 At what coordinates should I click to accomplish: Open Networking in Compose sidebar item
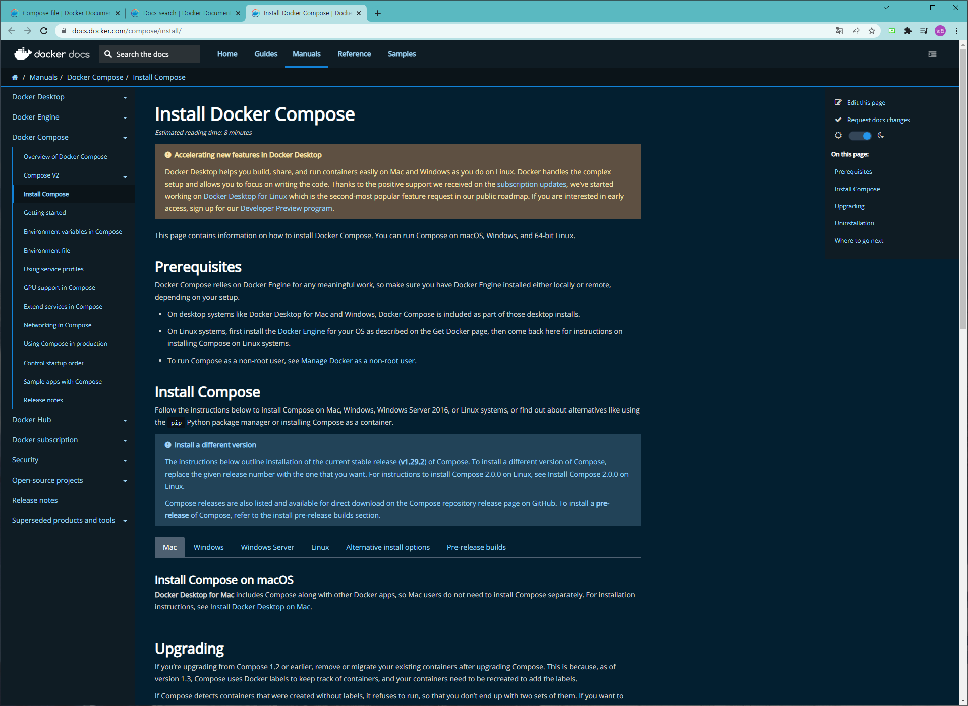click(x=58, y=325)
